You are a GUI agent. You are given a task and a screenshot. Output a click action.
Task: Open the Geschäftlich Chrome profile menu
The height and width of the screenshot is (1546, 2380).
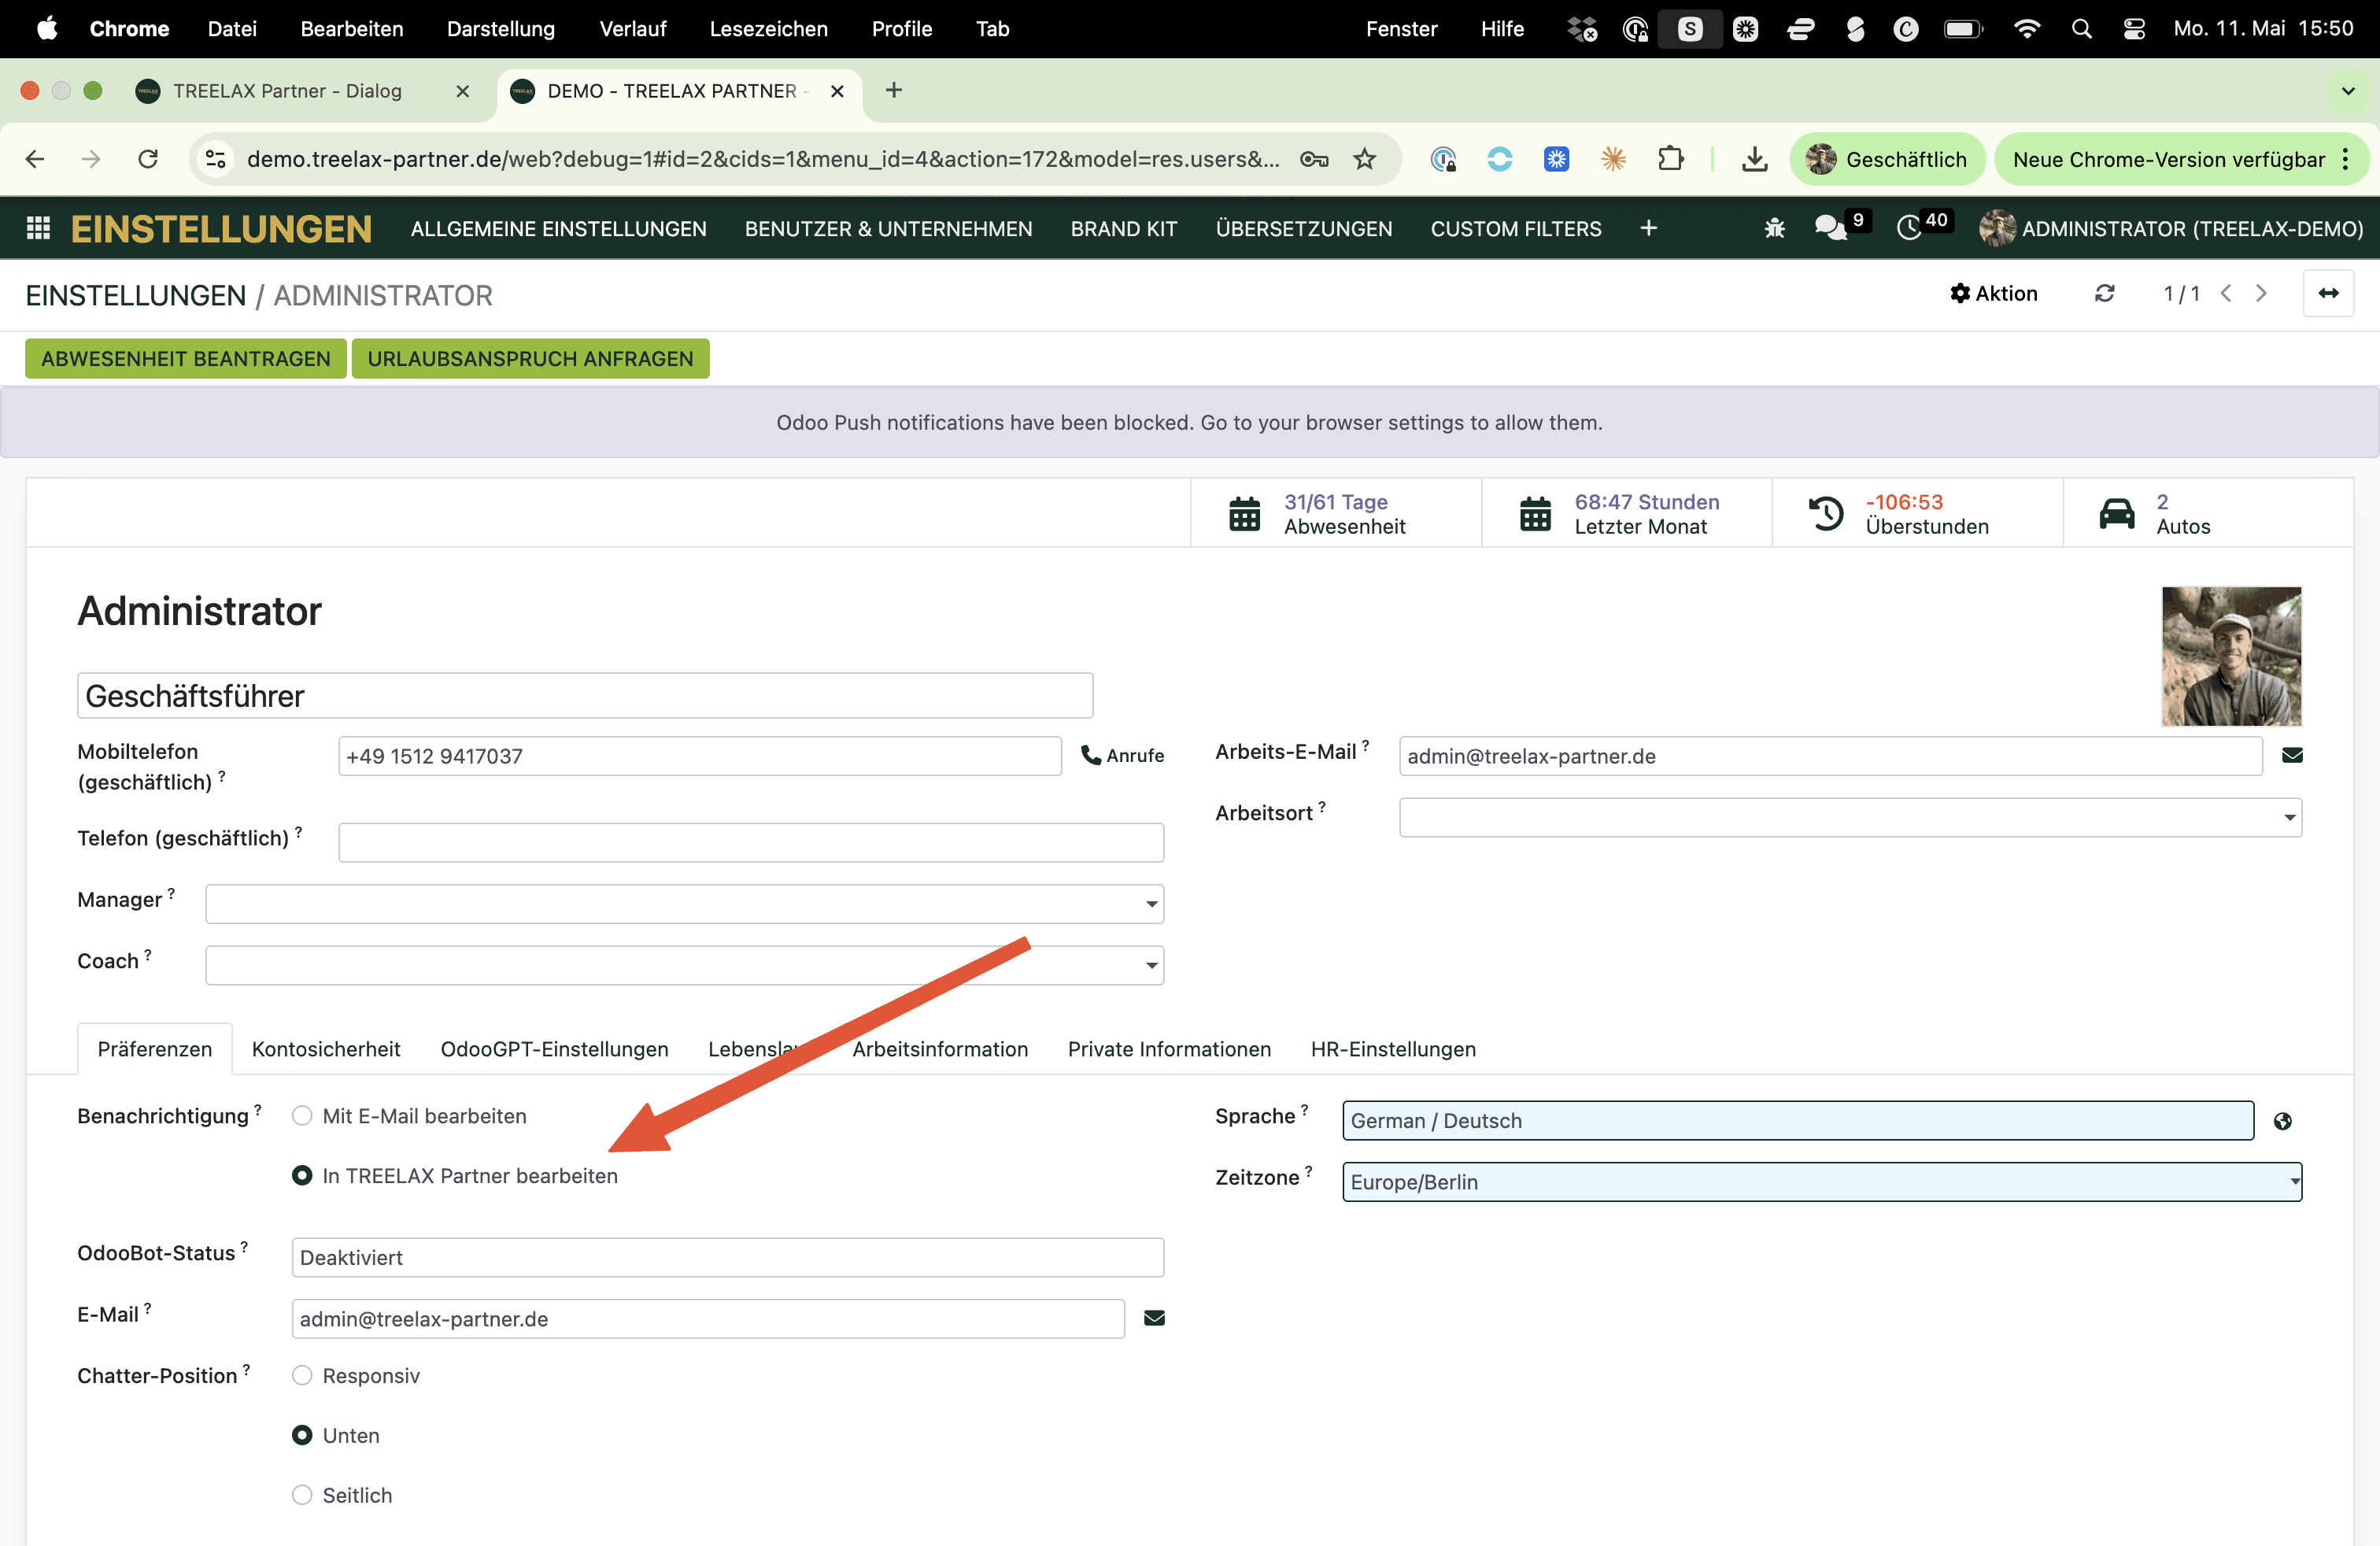tap(1887, 159)
